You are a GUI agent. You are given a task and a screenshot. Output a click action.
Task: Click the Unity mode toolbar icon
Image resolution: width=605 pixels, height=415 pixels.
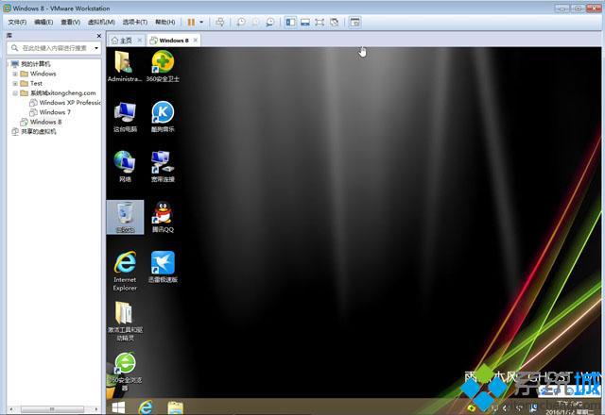click(334, 23)
